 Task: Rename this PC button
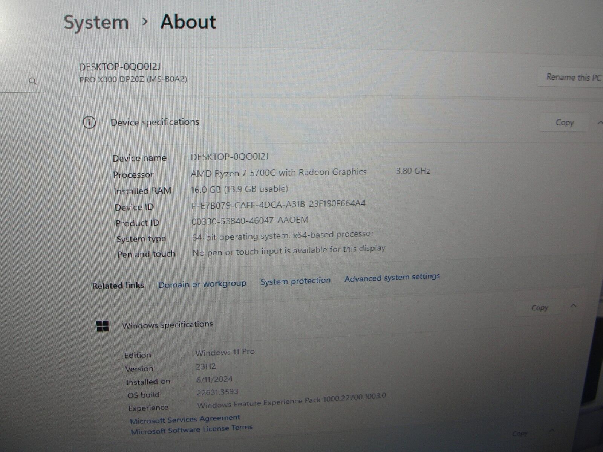(x=572, y=78)
